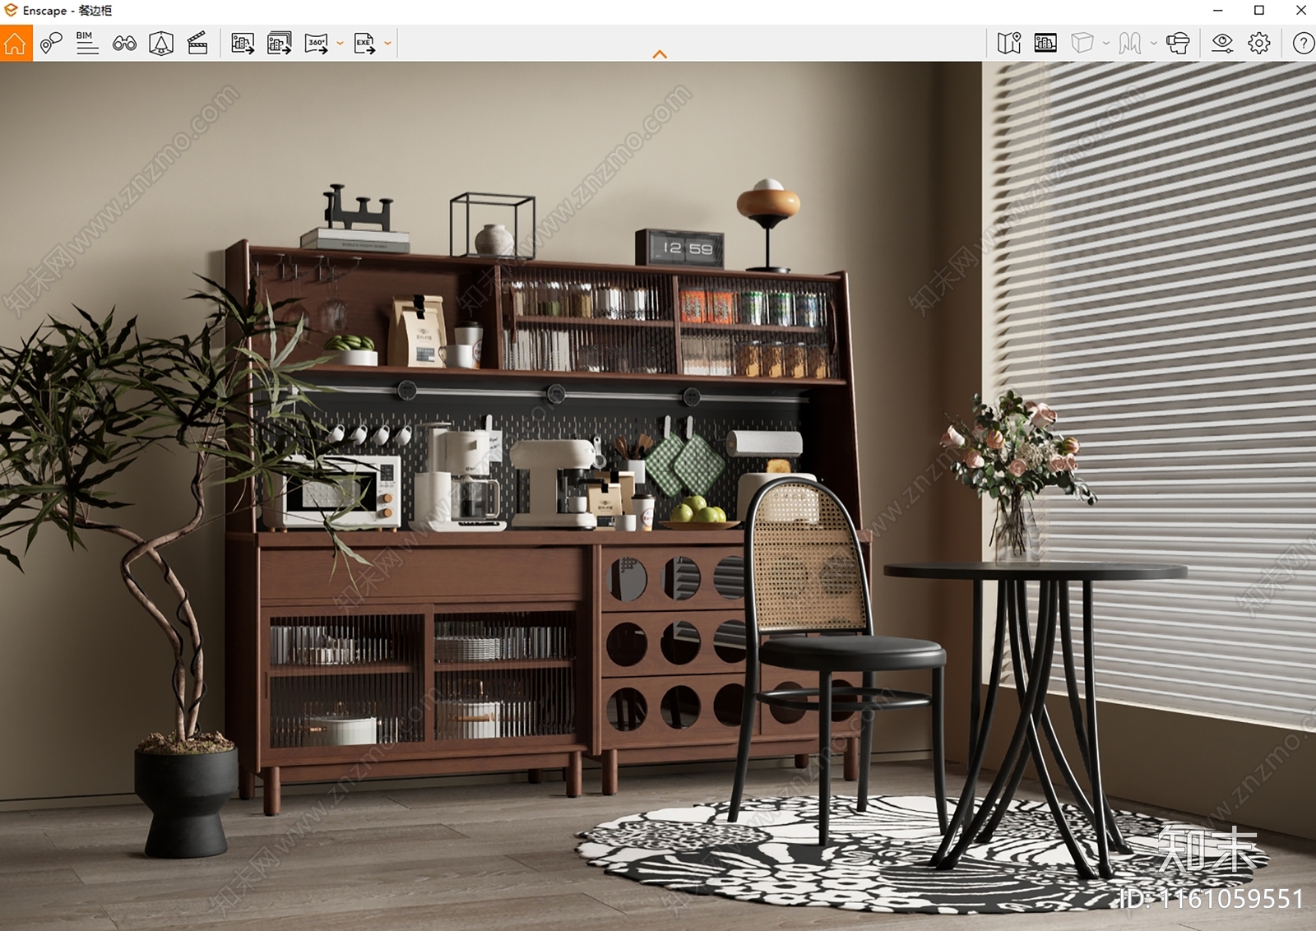The width and height of the screenshot is (1316, 931).
Task: Open the site map minimap
Action: (x=1009, y=43)
